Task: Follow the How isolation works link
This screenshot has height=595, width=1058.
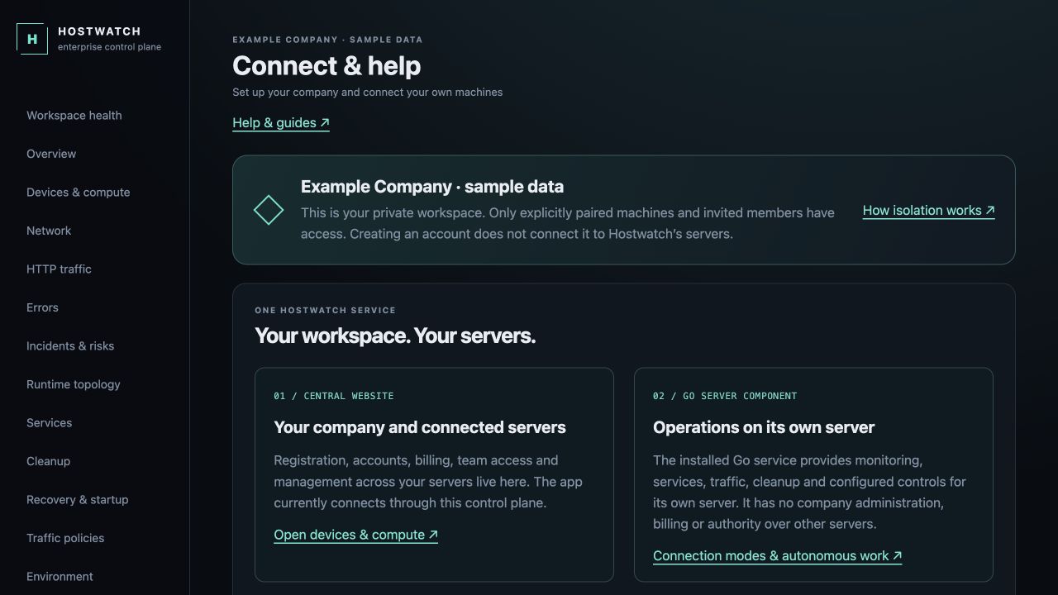Action: click(x=929, y=211)
